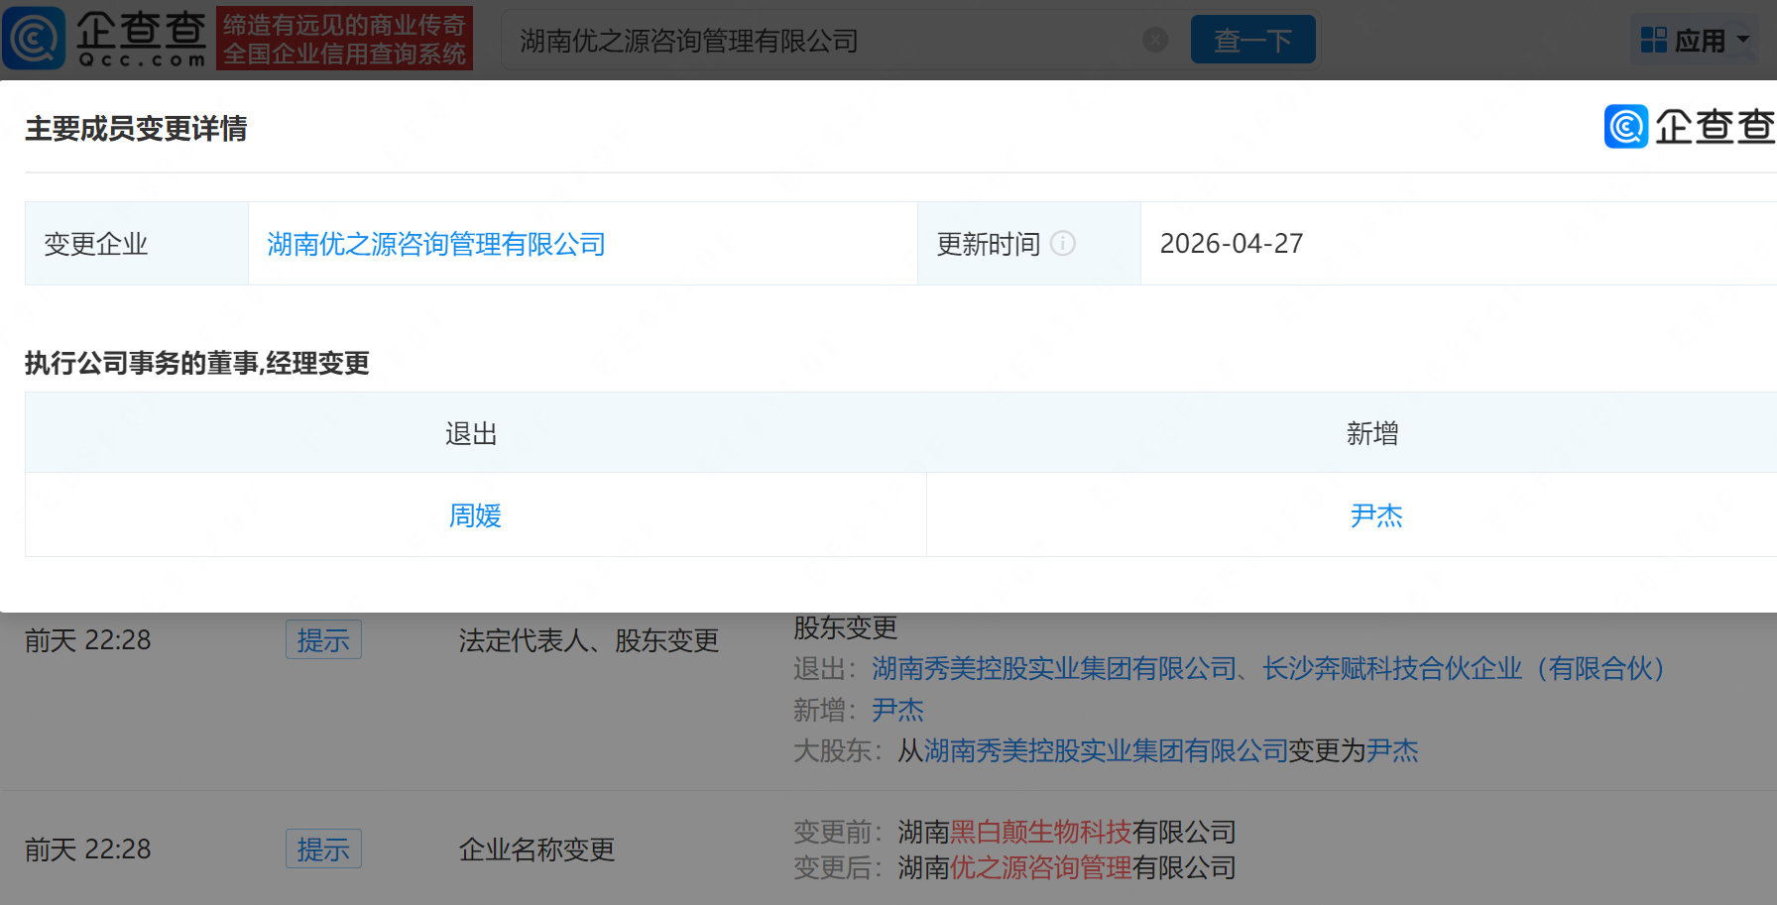Click the 前天 22:28 timestamp in the 企业名称变更 row
1777x905 pixels.
88,850
